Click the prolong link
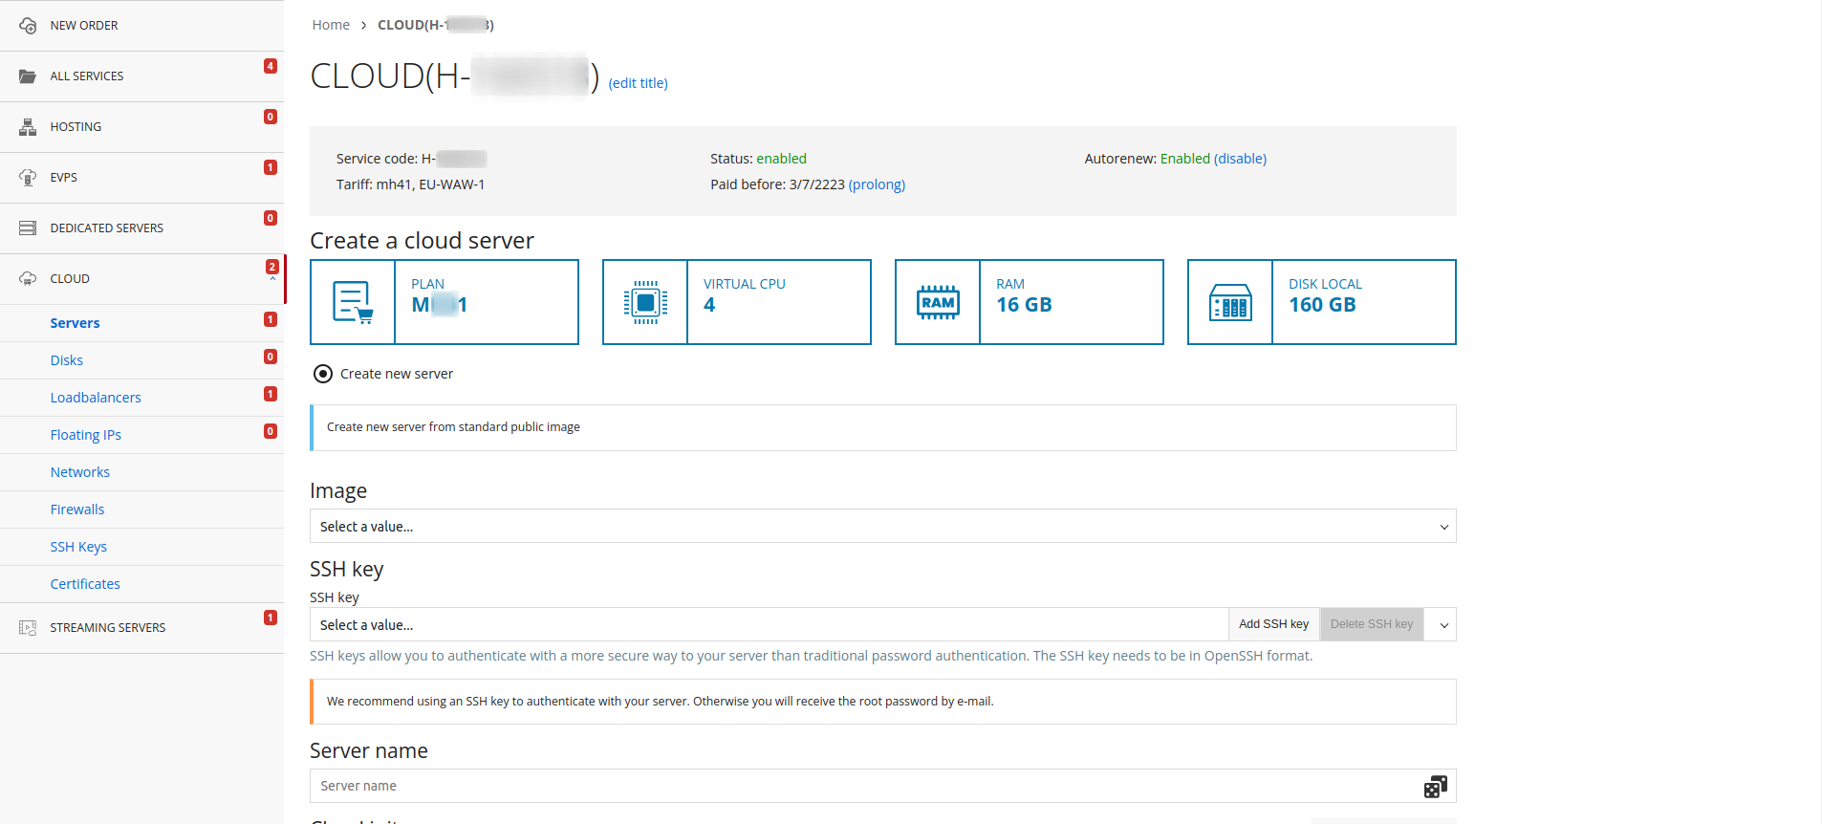This screenshot has height=824, width=1822. click(877, 184)
